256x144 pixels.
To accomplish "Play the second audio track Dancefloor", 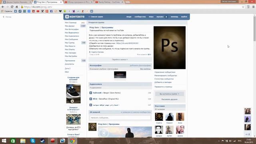I will click(91, 99).
